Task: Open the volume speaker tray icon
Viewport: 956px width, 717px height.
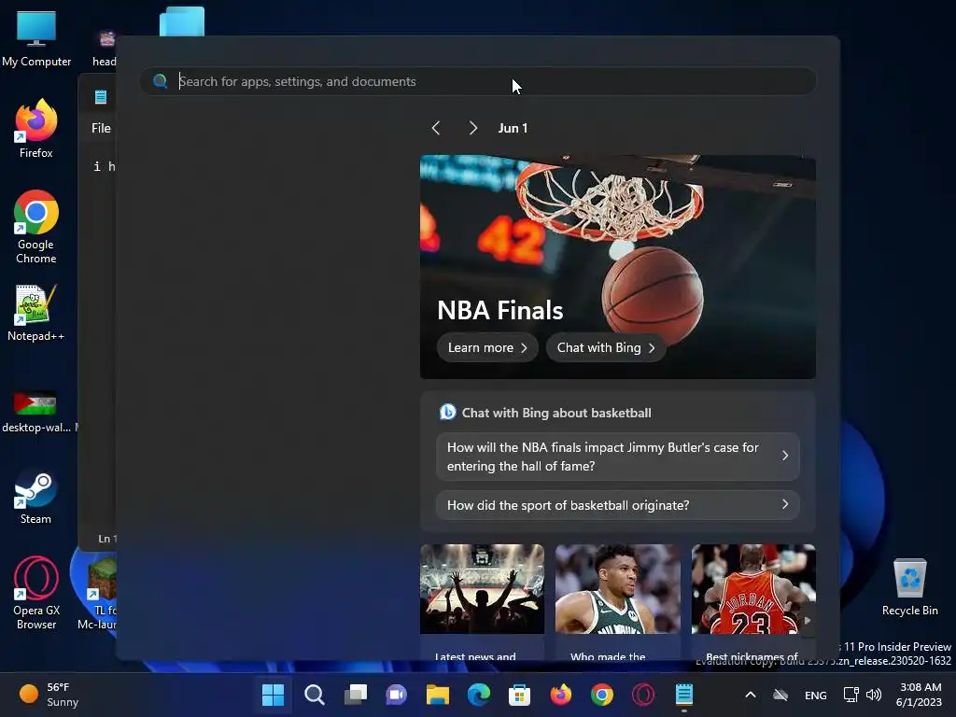Action: tap(874, 695)
